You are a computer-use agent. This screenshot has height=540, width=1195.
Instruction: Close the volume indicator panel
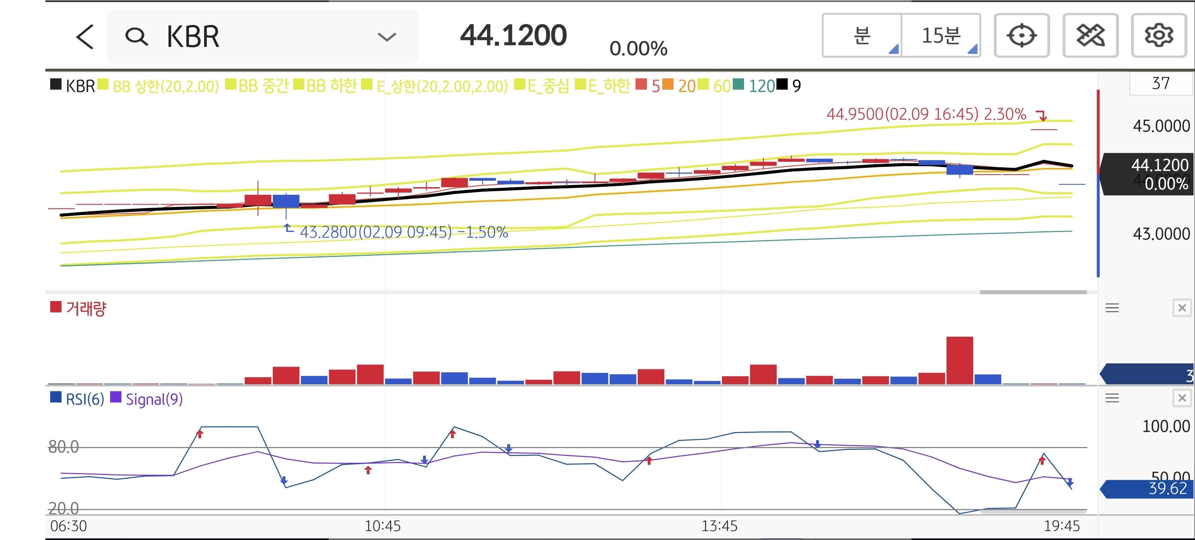[x=1182, y=308]
